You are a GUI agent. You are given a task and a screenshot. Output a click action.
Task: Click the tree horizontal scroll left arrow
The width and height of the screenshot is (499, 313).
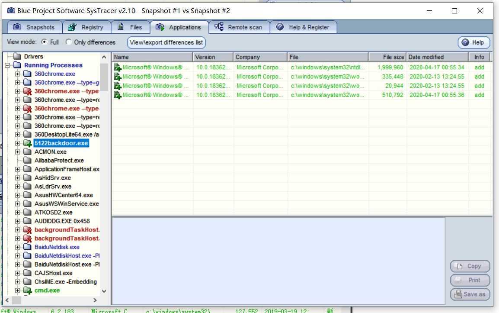tap(7, 300)
